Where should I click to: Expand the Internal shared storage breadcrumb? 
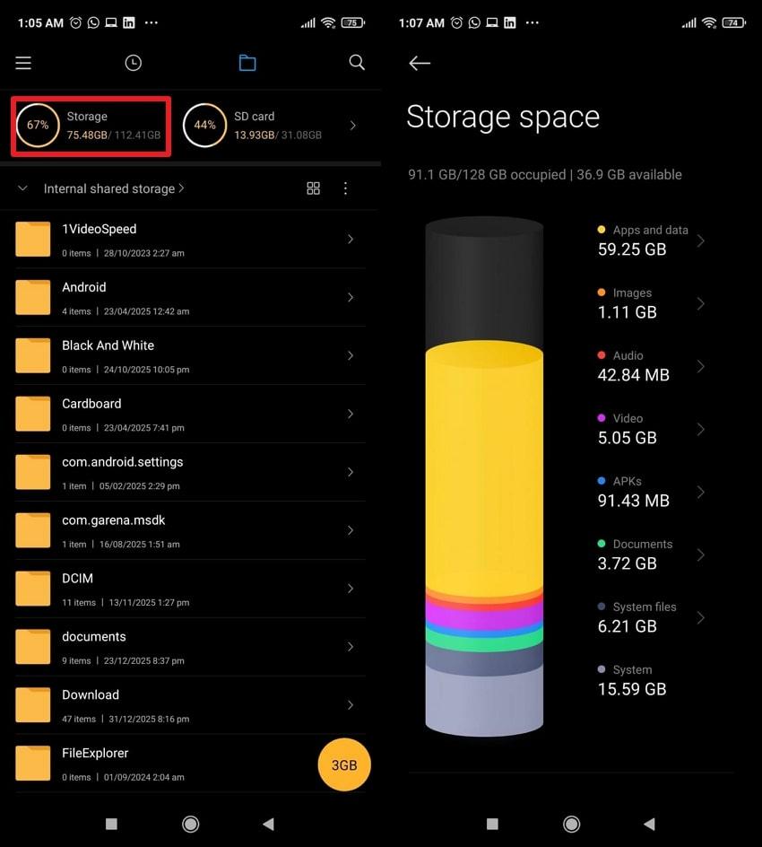click(x=108, y=188)
